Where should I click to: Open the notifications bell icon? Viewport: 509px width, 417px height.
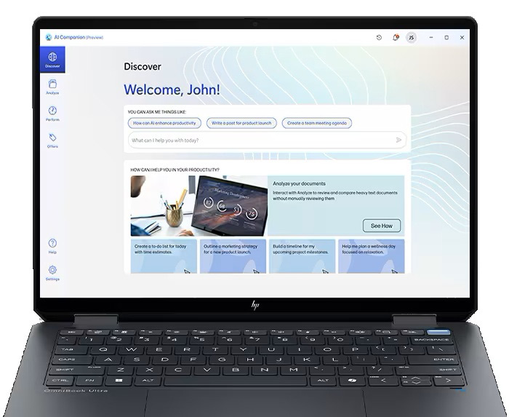pos(396,38)
